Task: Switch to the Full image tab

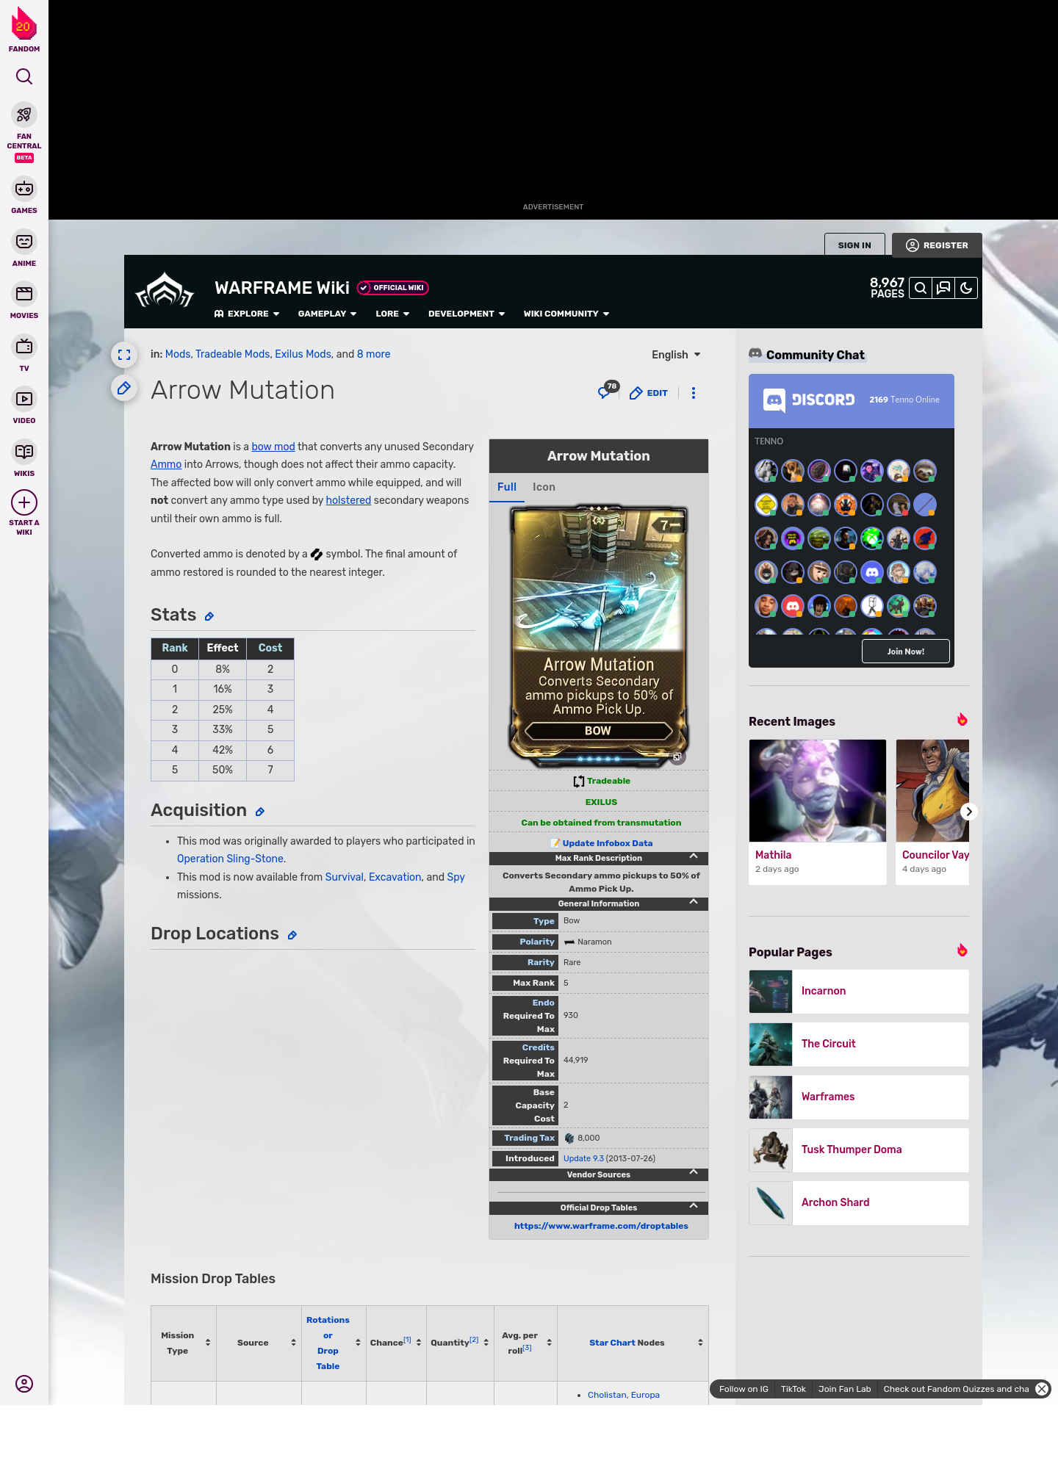Action: pos(507,487)
